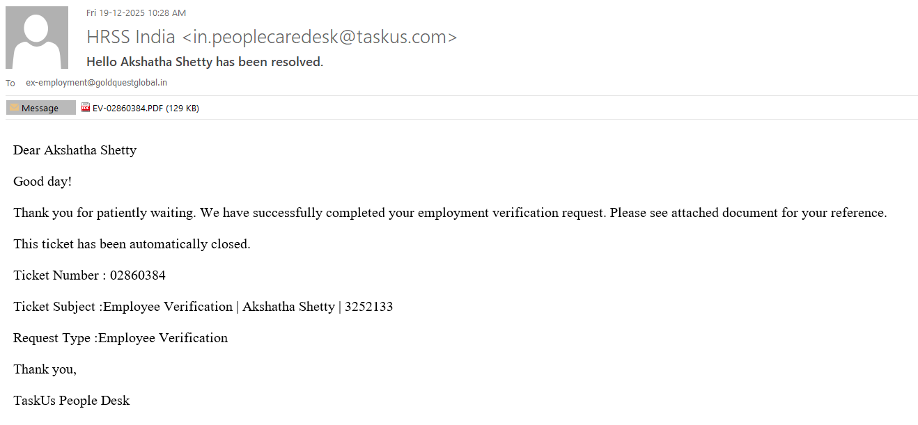Click the envelope icon beside Message
The image size is (918, 425).
[x=14, y=108]
